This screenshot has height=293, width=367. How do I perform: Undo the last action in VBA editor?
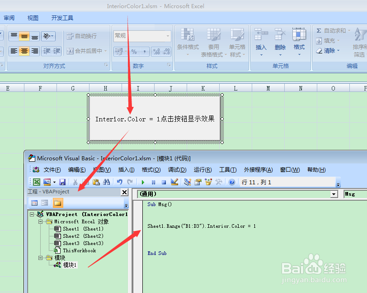(x=120, y=182)
